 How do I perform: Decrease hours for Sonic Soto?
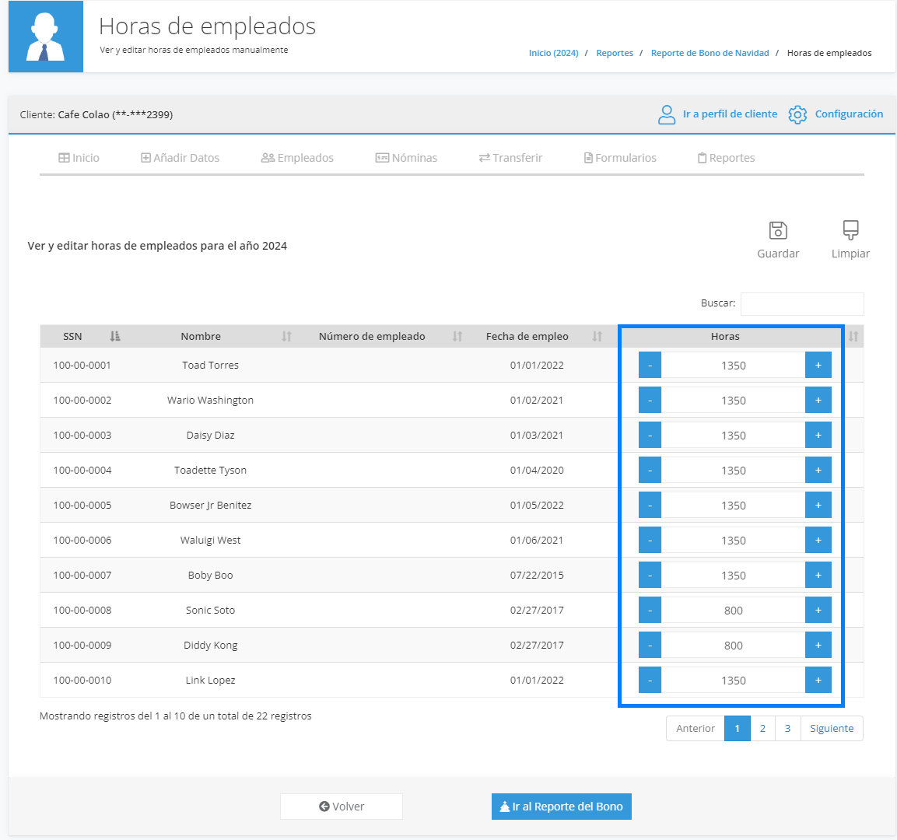click(650, 610)
